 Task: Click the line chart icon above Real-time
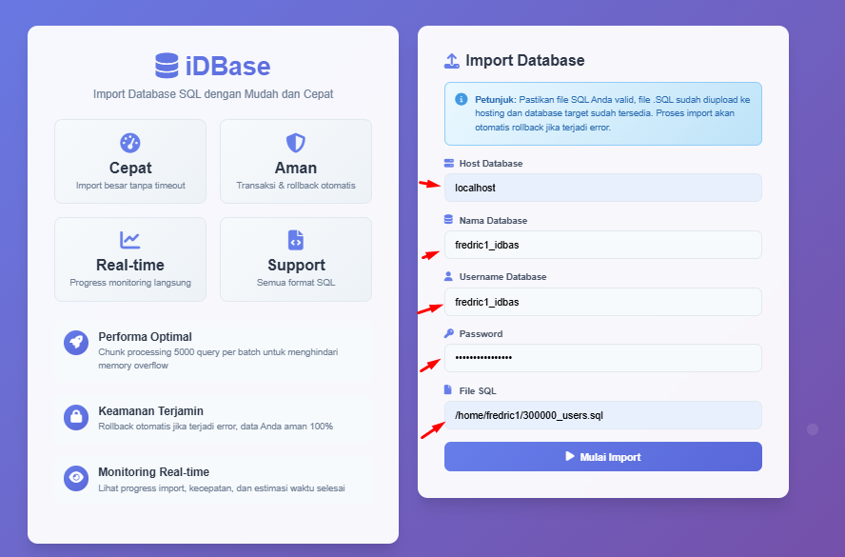coord(130,240)
